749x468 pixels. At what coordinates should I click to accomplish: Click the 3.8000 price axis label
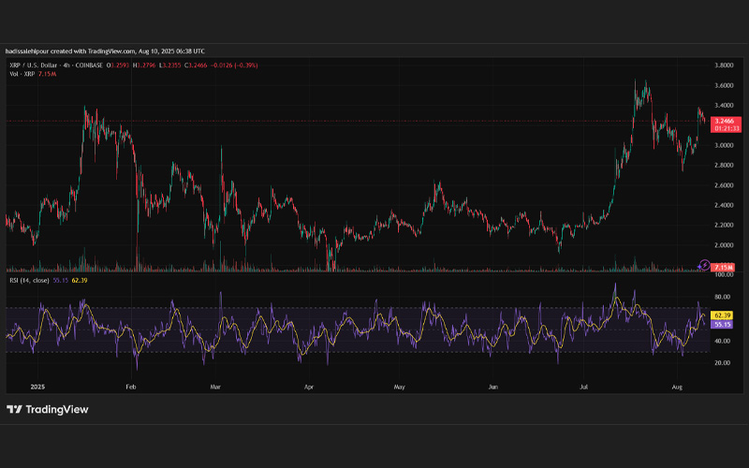(x=724, y=66)
